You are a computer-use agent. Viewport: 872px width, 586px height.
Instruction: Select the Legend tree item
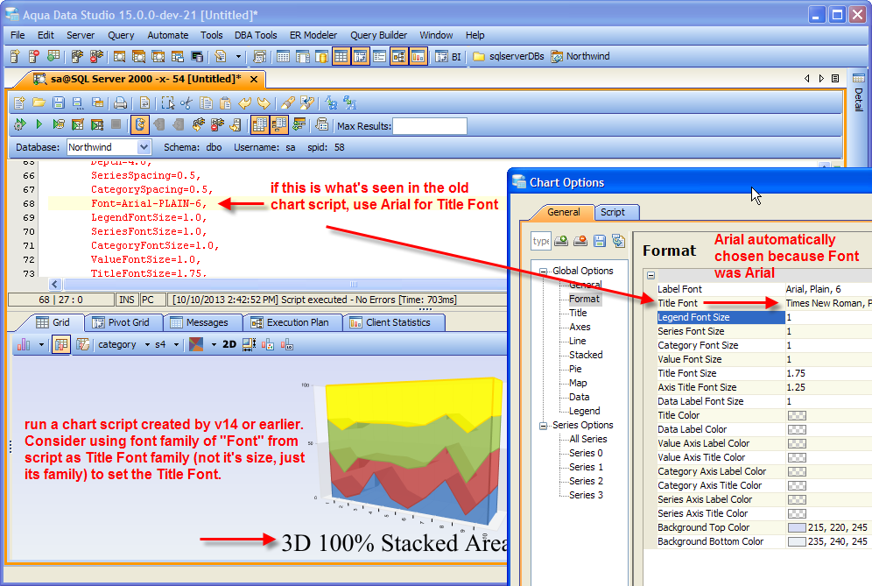point(584,411)
